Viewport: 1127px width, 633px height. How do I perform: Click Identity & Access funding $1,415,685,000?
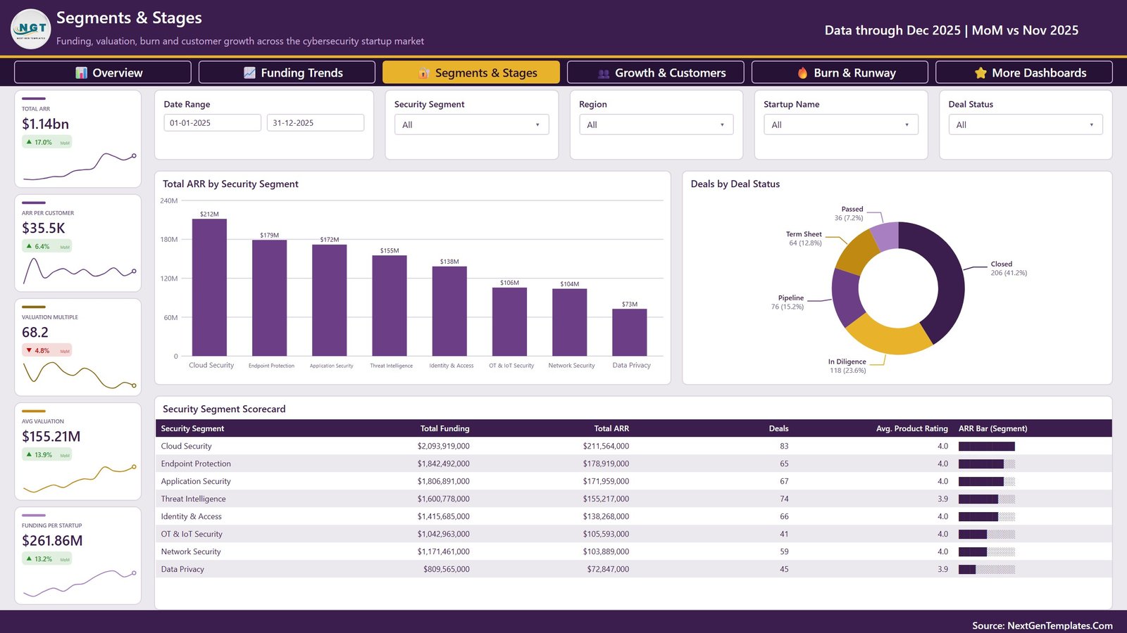443,516
